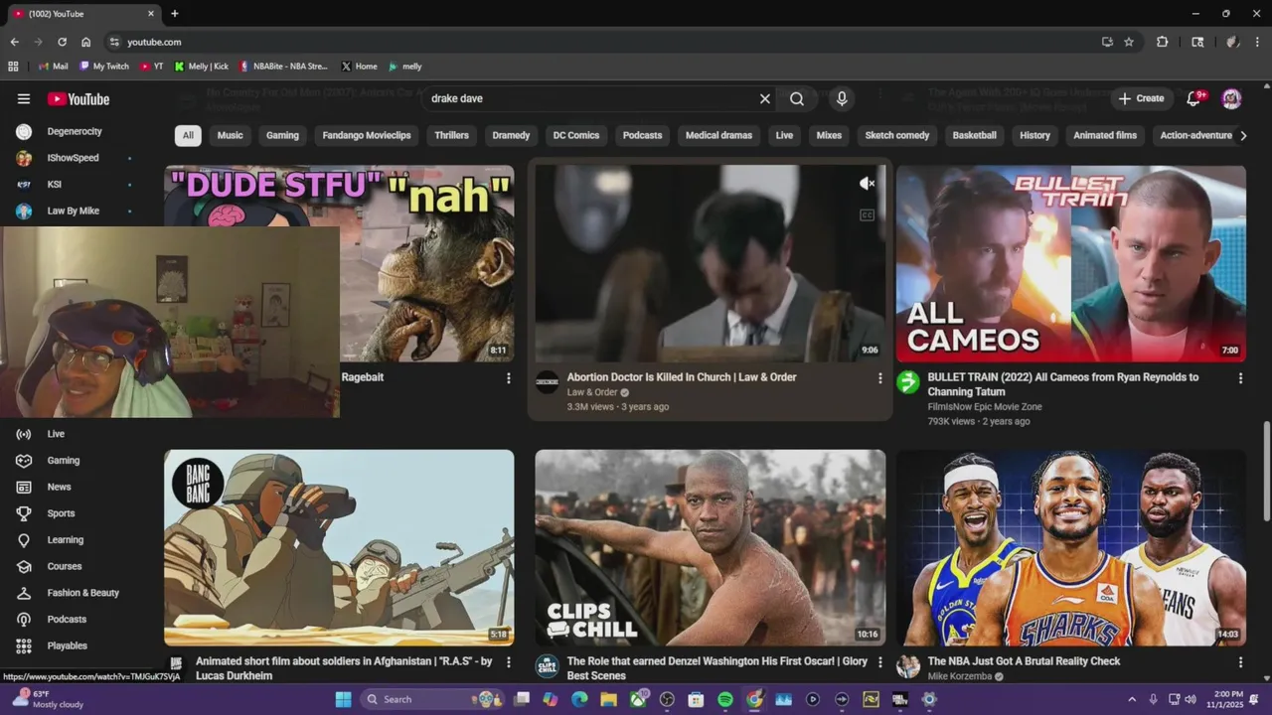
Task: Reload the page in Chrome
Action: (62, 42)
